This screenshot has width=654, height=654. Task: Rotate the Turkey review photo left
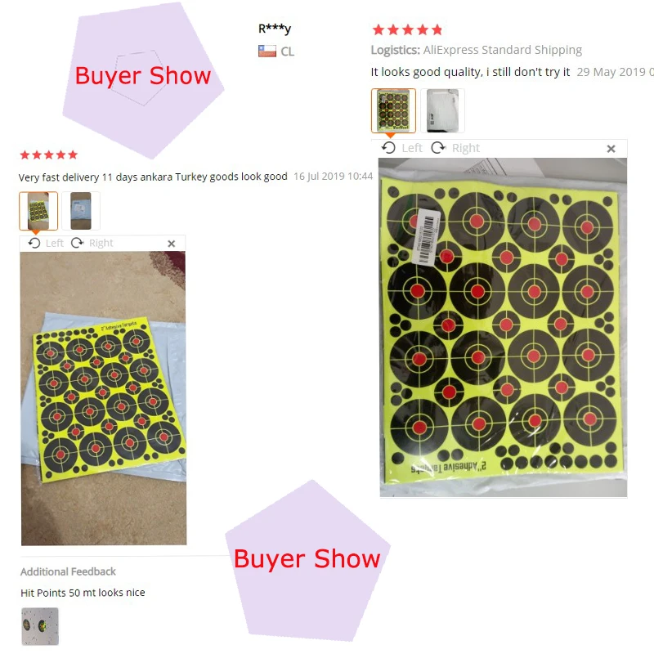click(x=46, y=243)
